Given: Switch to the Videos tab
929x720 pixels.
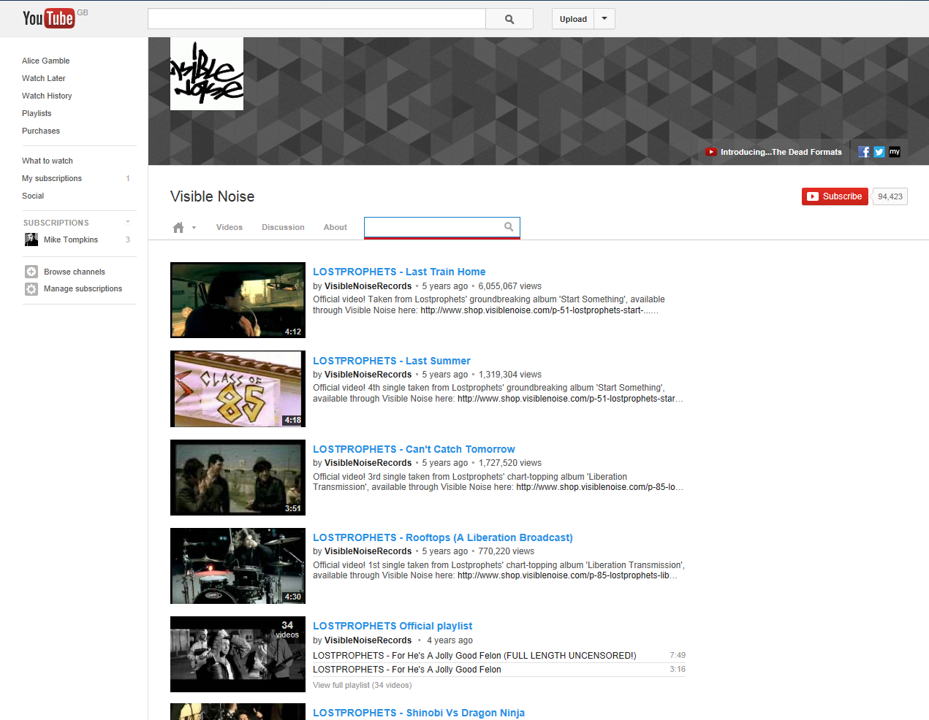Looking at the screenshot, I should click(x=230, y=227).
